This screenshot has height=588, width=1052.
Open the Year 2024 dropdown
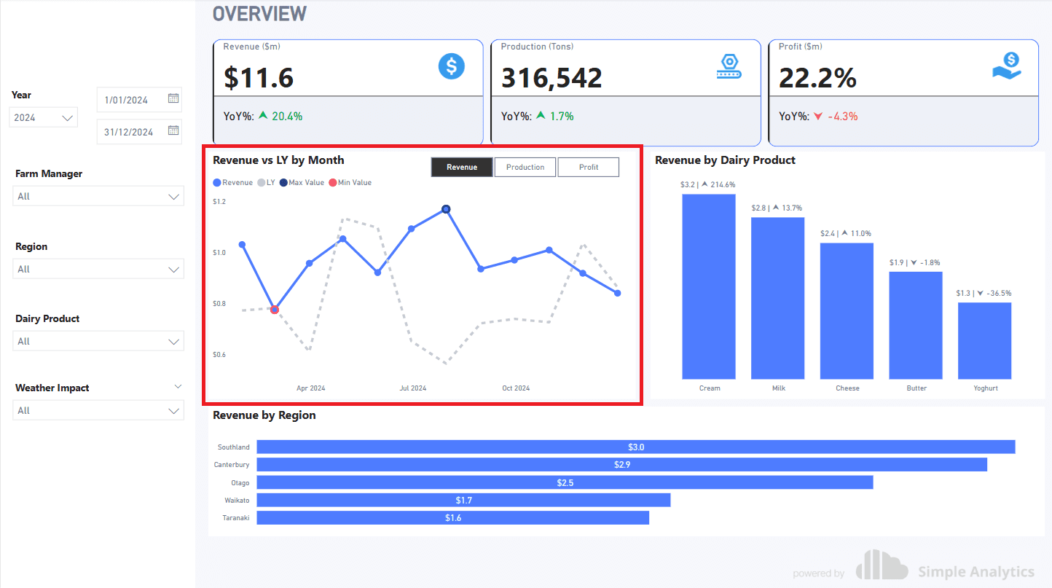tap(44, 117)
